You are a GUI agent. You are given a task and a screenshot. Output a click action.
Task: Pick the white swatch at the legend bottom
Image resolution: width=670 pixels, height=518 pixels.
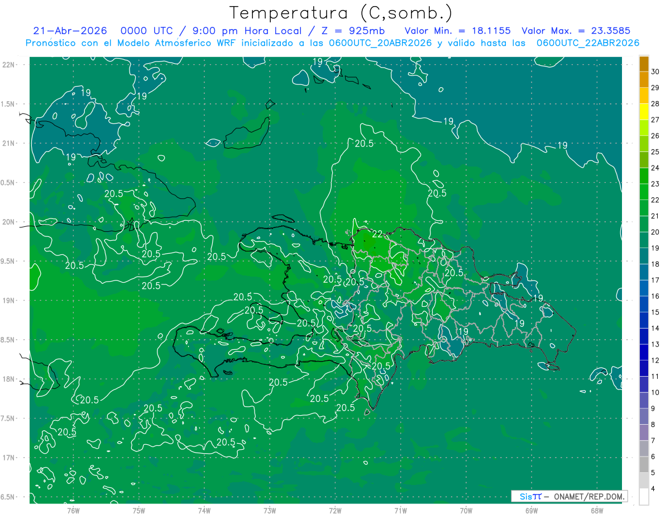[644, 497]
